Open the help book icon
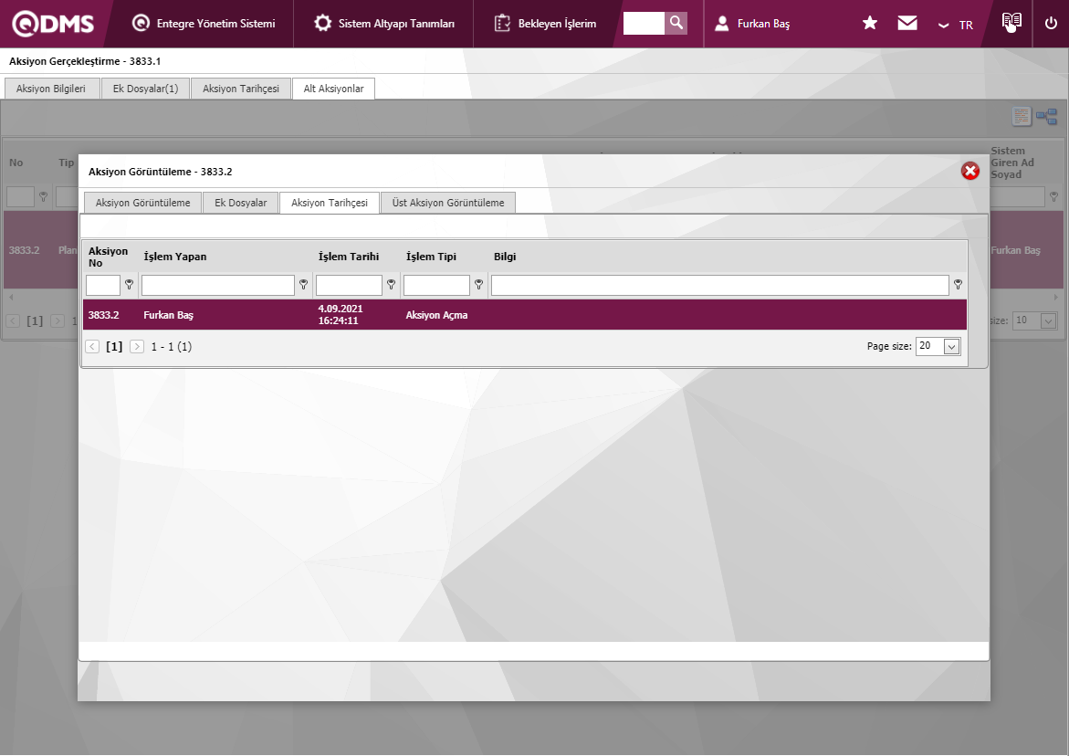This screenshot has width=1069, height=756. [x=1011, y=22]
